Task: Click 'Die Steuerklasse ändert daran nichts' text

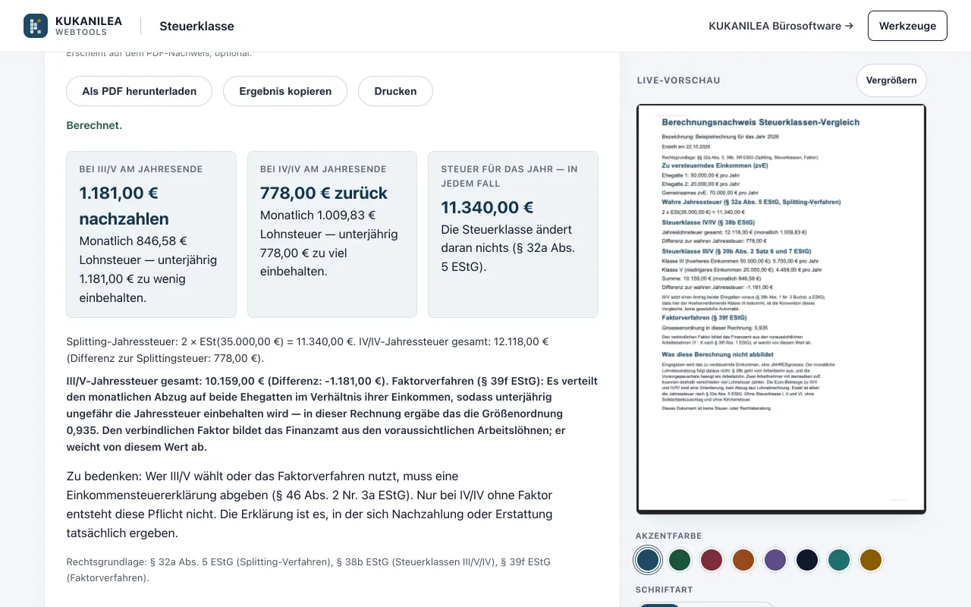Action: click(508, 248)
